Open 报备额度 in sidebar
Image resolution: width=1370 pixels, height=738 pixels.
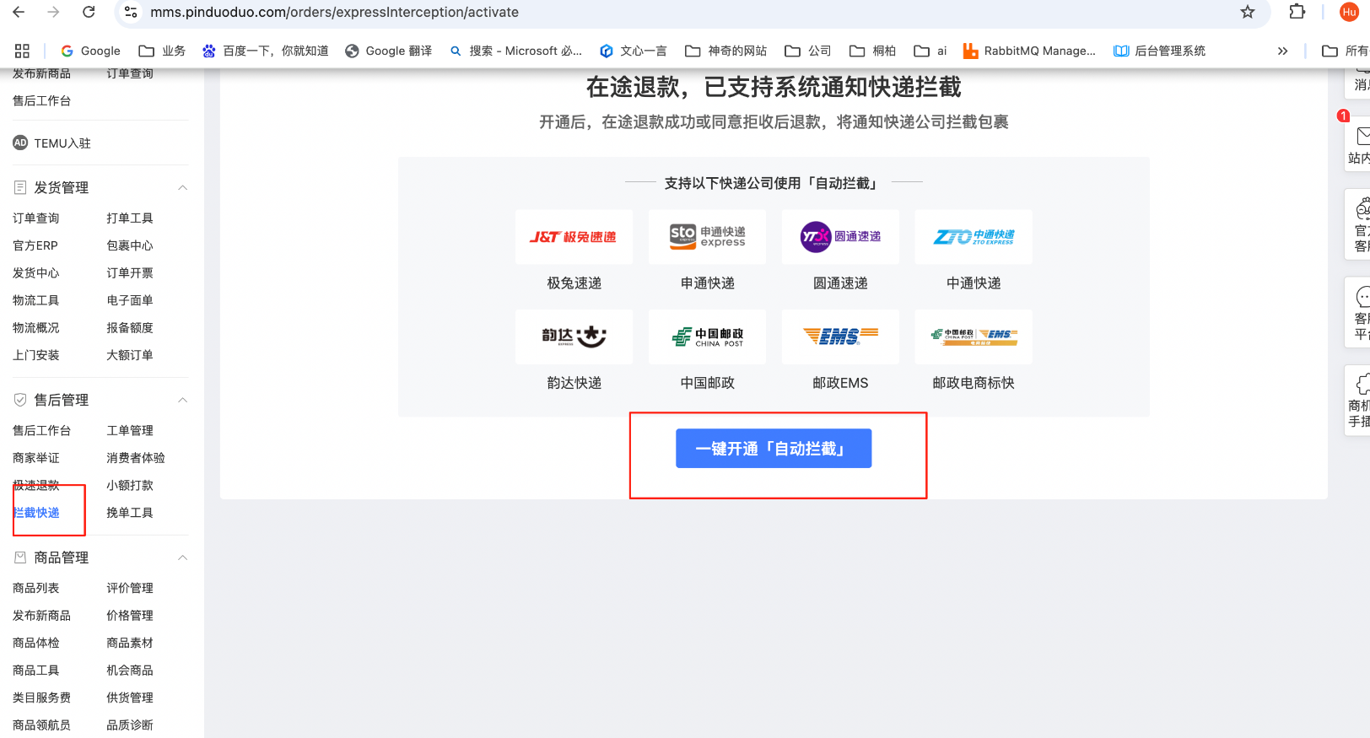coord(130,328)
